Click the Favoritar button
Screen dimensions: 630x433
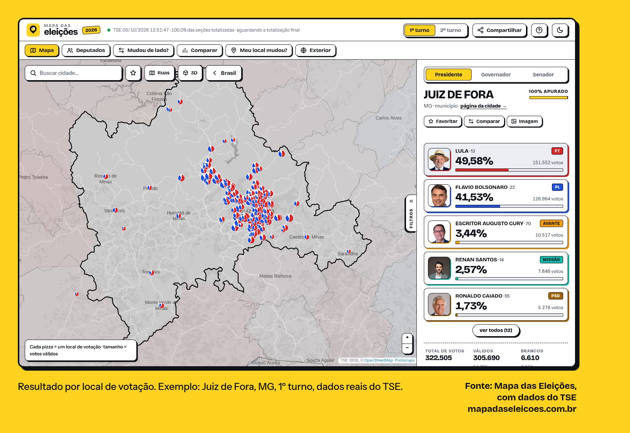pyautogui.click(x=443, y=121)
